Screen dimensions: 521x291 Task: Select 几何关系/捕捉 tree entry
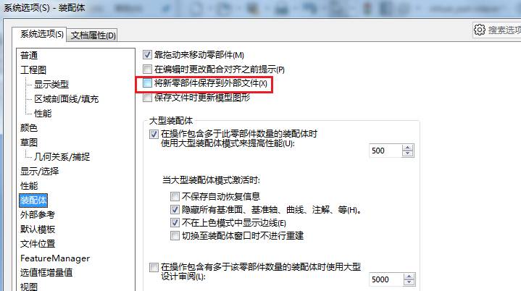tap(62, 156)
